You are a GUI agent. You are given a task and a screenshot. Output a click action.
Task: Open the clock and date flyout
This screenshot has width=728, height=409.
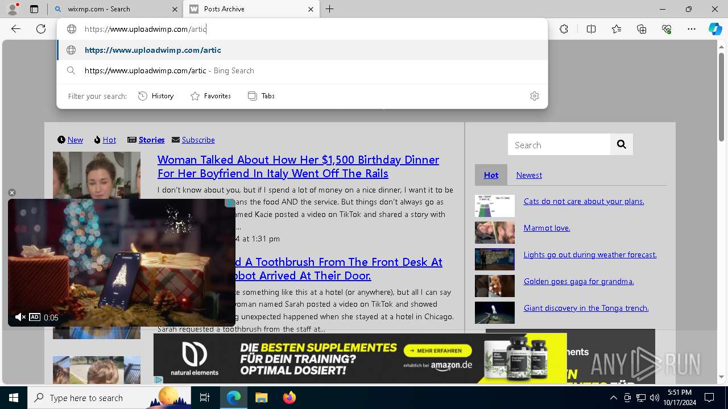(680, 398)
